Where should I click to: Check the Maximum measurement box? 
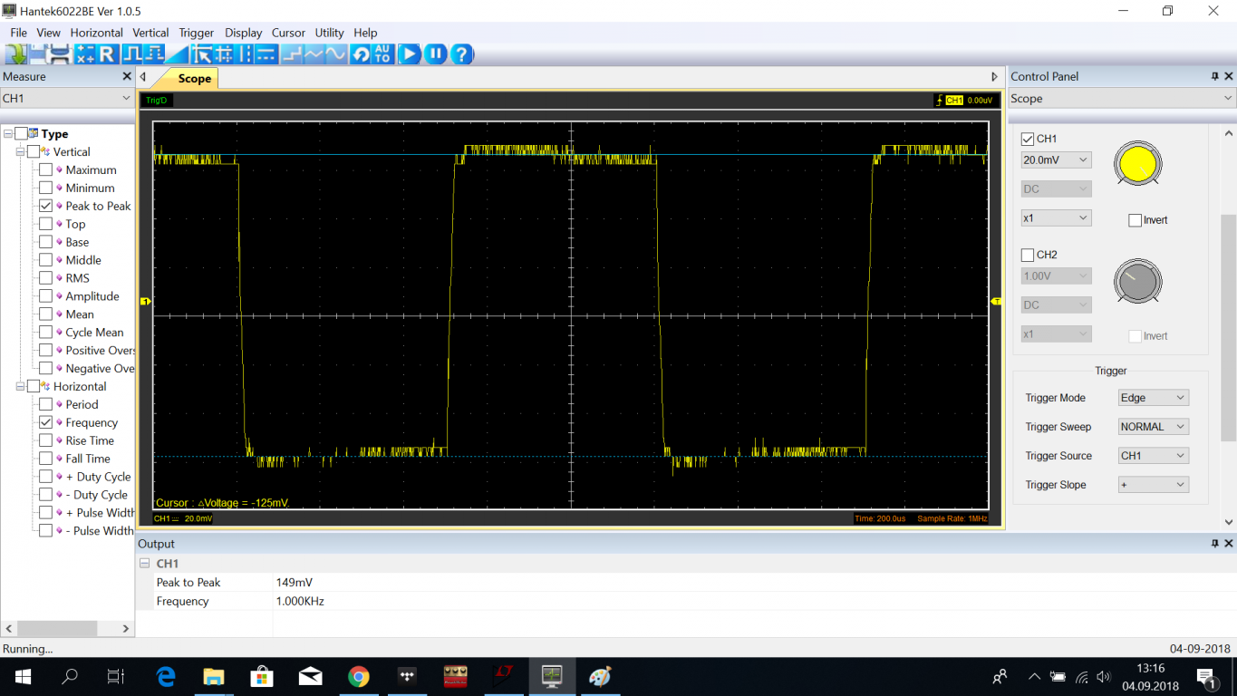tap(45, 169)
